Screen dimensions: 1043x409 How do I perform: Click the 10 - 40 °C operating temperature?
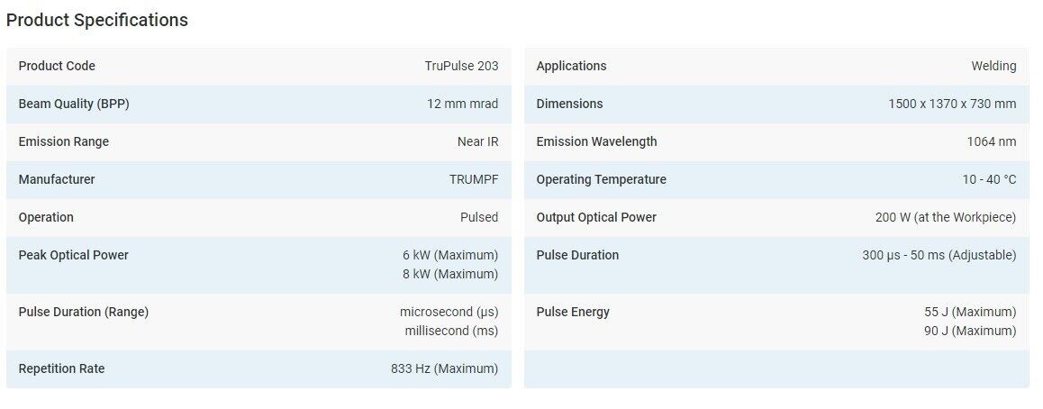click(989, 179)
